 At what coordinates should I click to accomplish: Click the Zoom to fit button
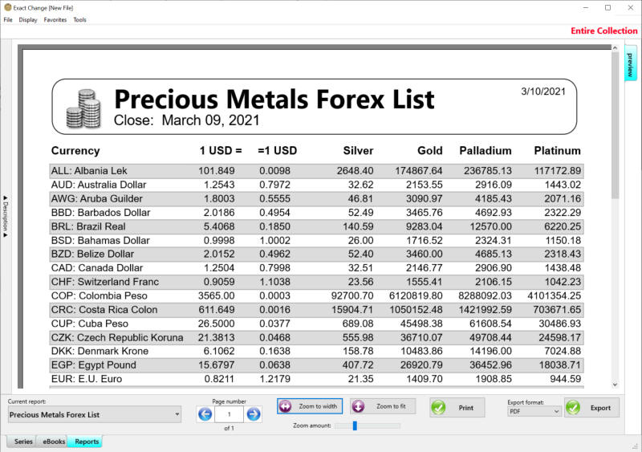tap(383, 407)
